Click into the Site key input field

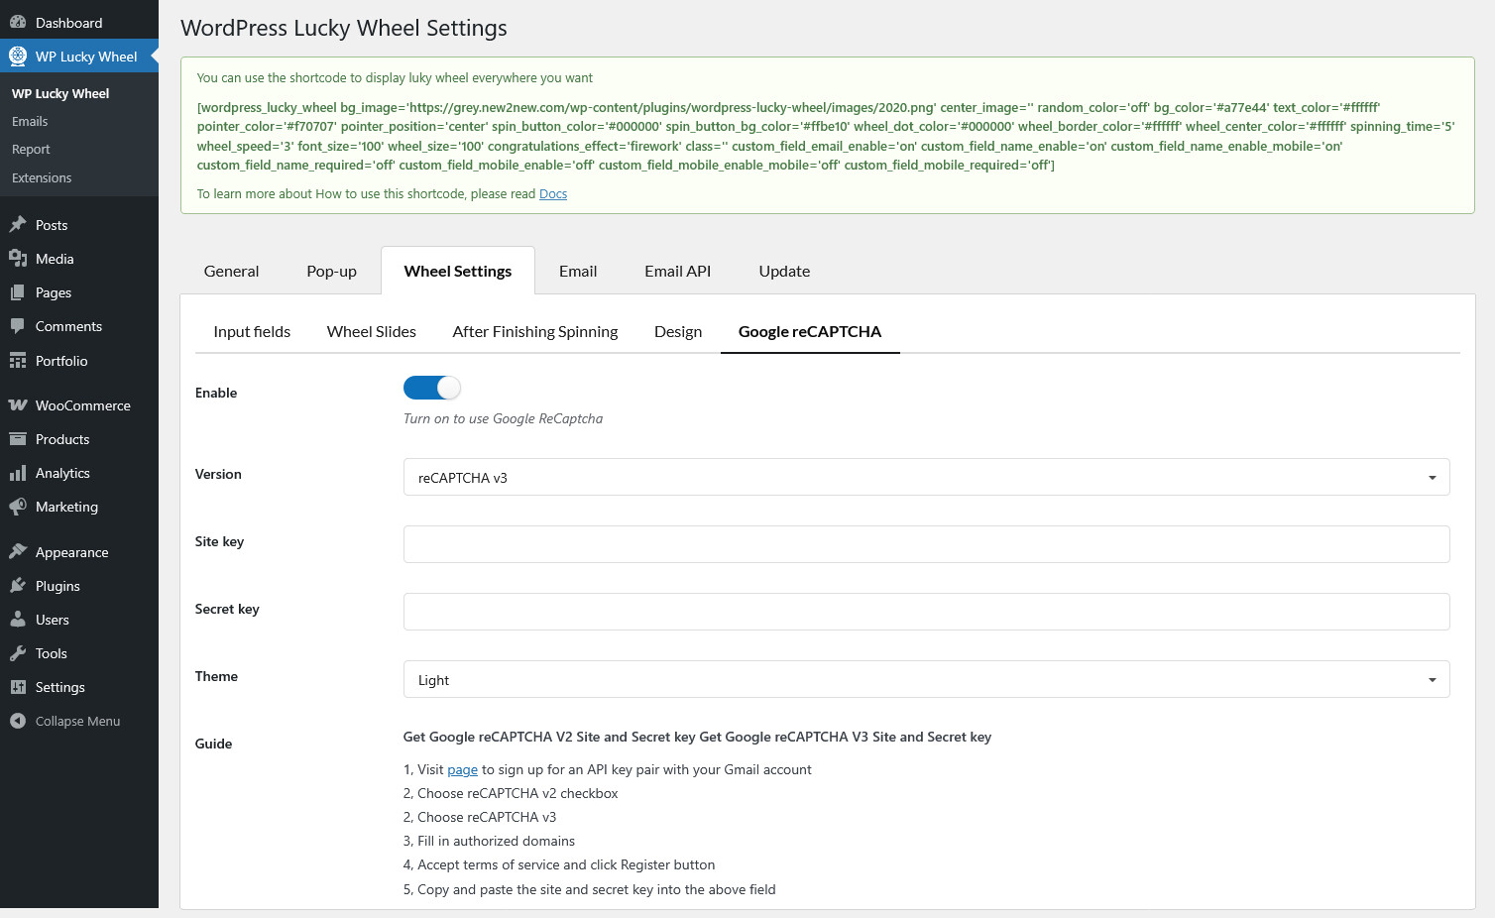click(x=926, y=544)
